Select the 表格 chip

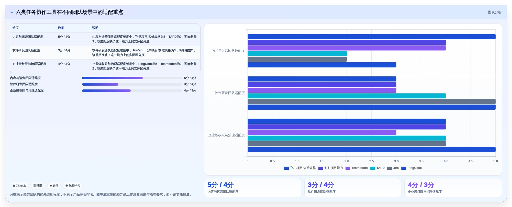click(38, 186)
